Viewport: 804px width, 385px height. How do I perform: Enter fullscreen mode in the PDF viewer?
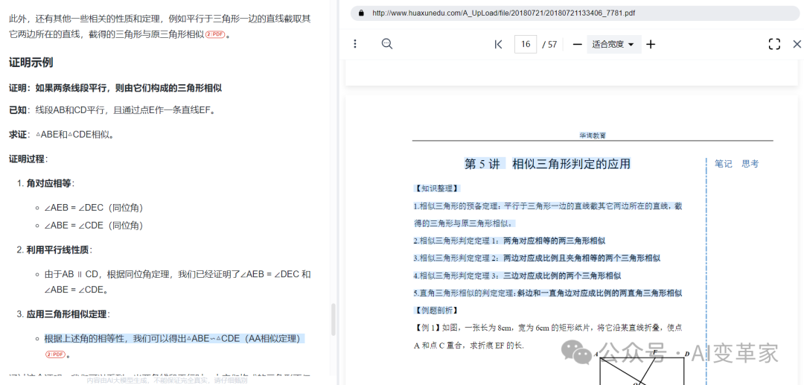point(774,44)
